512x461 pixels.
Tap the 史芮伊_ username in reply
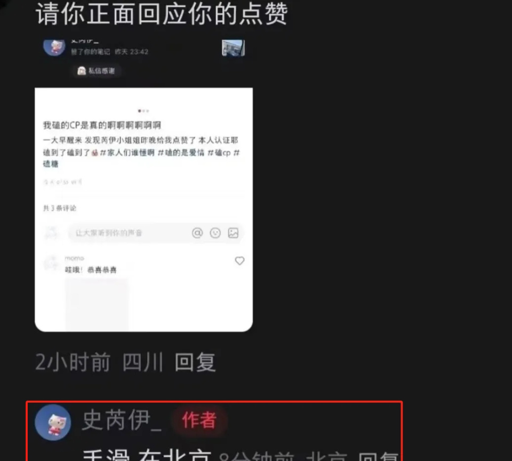tap(122, 420)
